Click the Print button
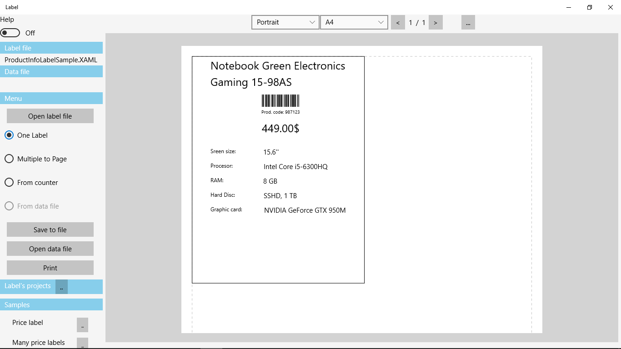The image size is (621, 349). [x=50, y=268]
